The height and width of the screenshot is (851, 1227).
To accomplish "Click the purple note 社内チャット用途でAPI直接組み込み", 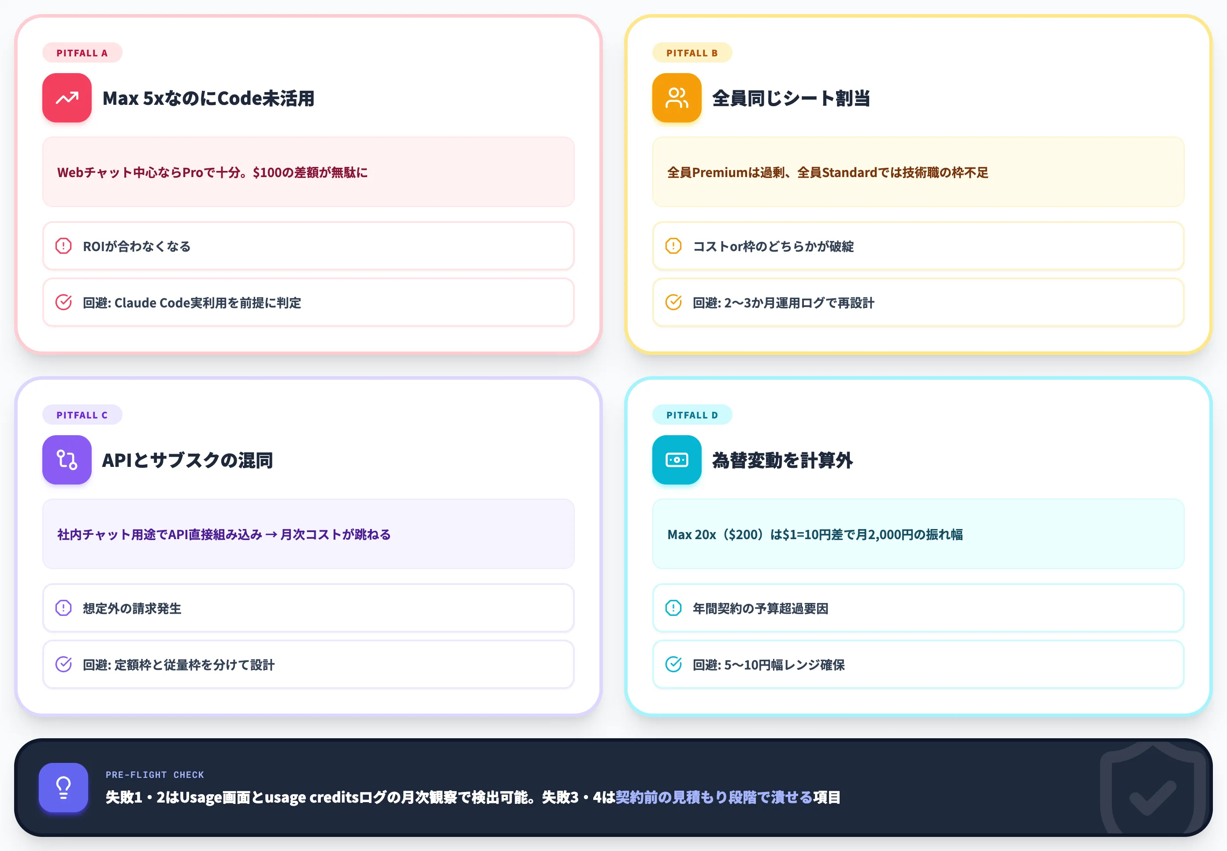I will click(309, 534).
